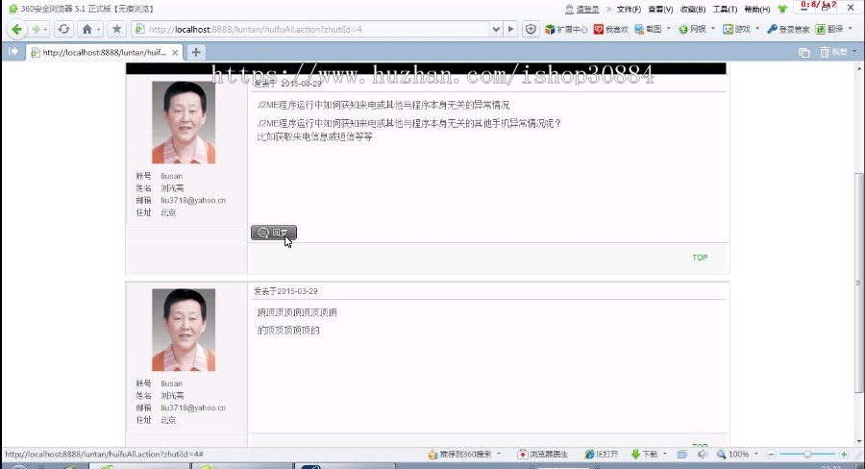Click post title J2ME程序运行中如何获知来电
The width and height of the screenshot is (865, 469).
point(383,105)
